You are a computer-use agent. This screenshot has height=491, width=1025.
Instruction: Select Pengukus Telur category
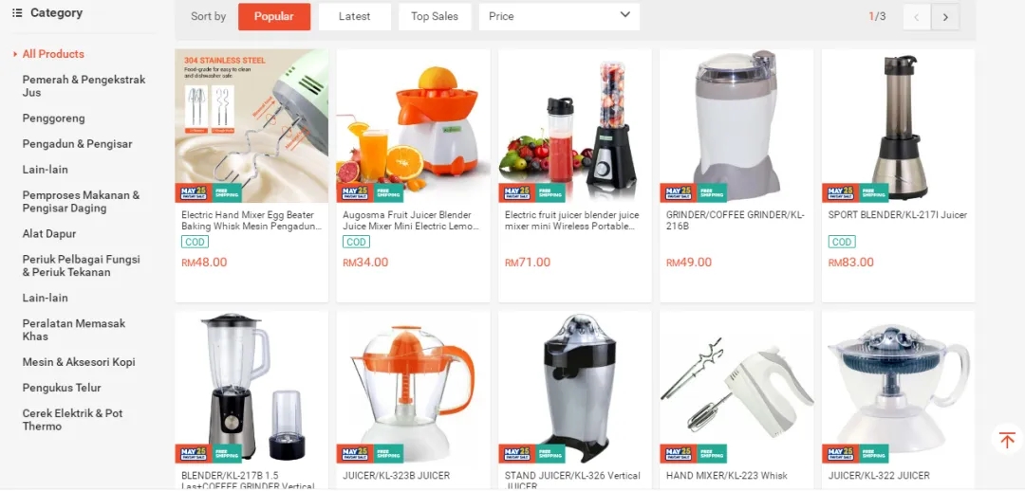62,388
